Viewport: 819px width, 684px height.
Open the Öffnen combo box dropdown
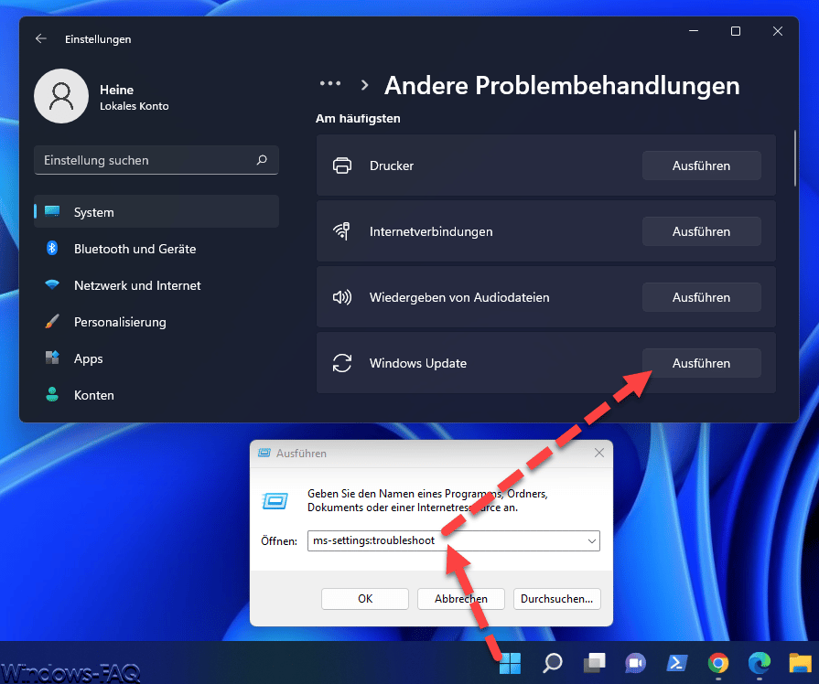(x=592, y=541)
